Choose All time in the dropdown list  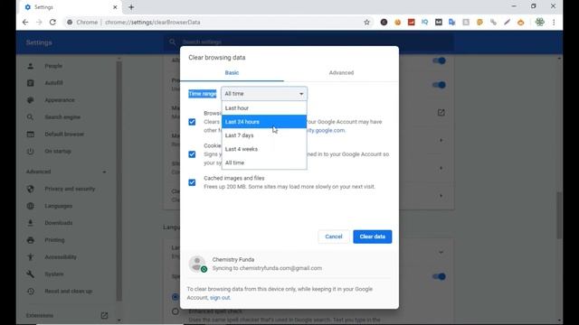coord(263,162)
